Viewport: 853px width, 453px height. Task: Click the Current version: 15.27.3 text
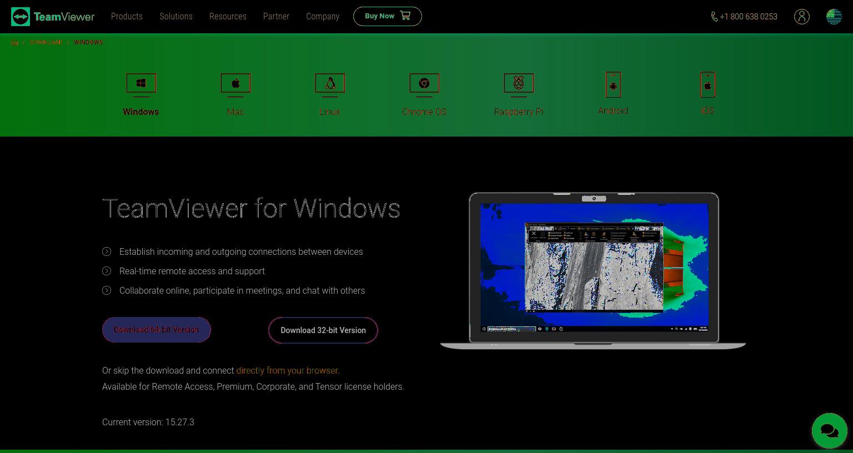tap(148, 422)
